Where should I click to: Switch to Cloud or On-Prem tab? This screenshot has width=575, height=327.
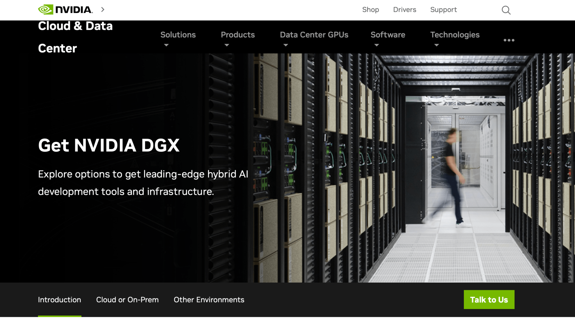[127, 300]
